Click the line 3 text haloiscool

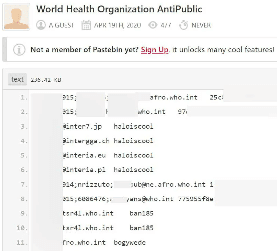click(133, 126)
